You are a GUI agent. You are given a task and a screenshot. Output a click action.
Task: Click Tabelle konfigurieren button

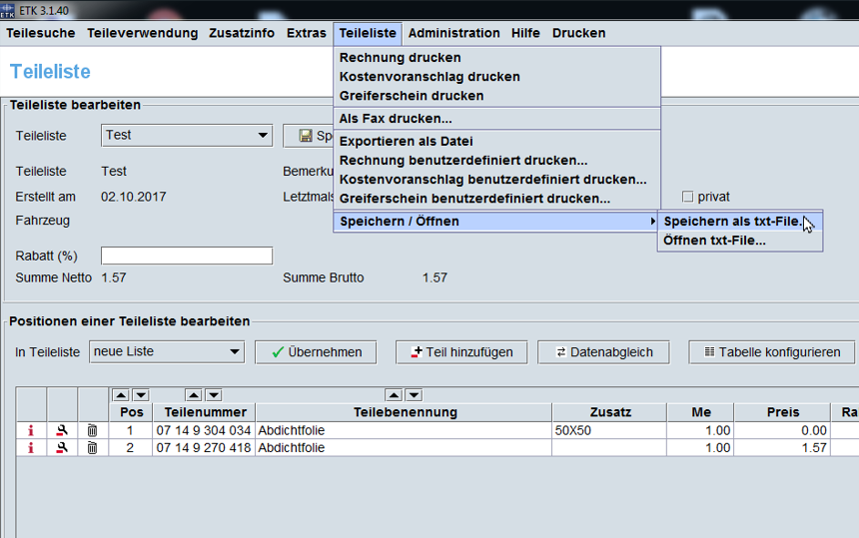pyautogui.click(x=771, y=352)
